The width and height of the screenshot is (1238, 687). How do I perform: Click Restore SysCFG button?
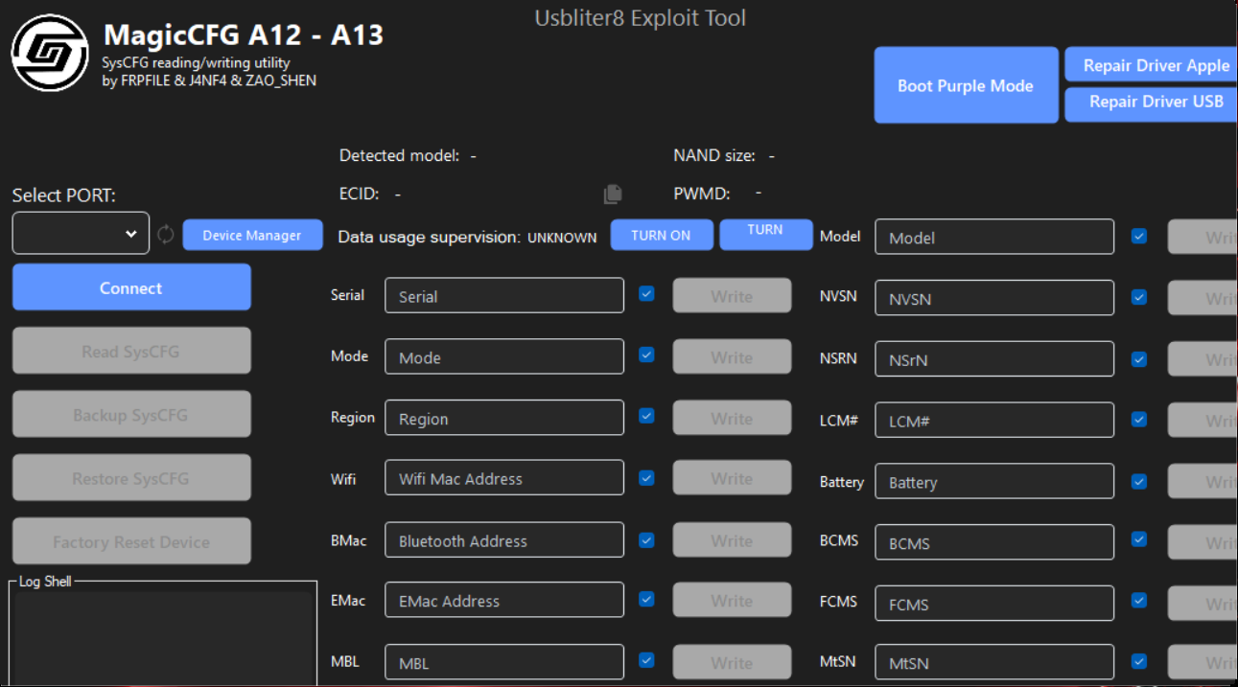click(x=131, y=478)
